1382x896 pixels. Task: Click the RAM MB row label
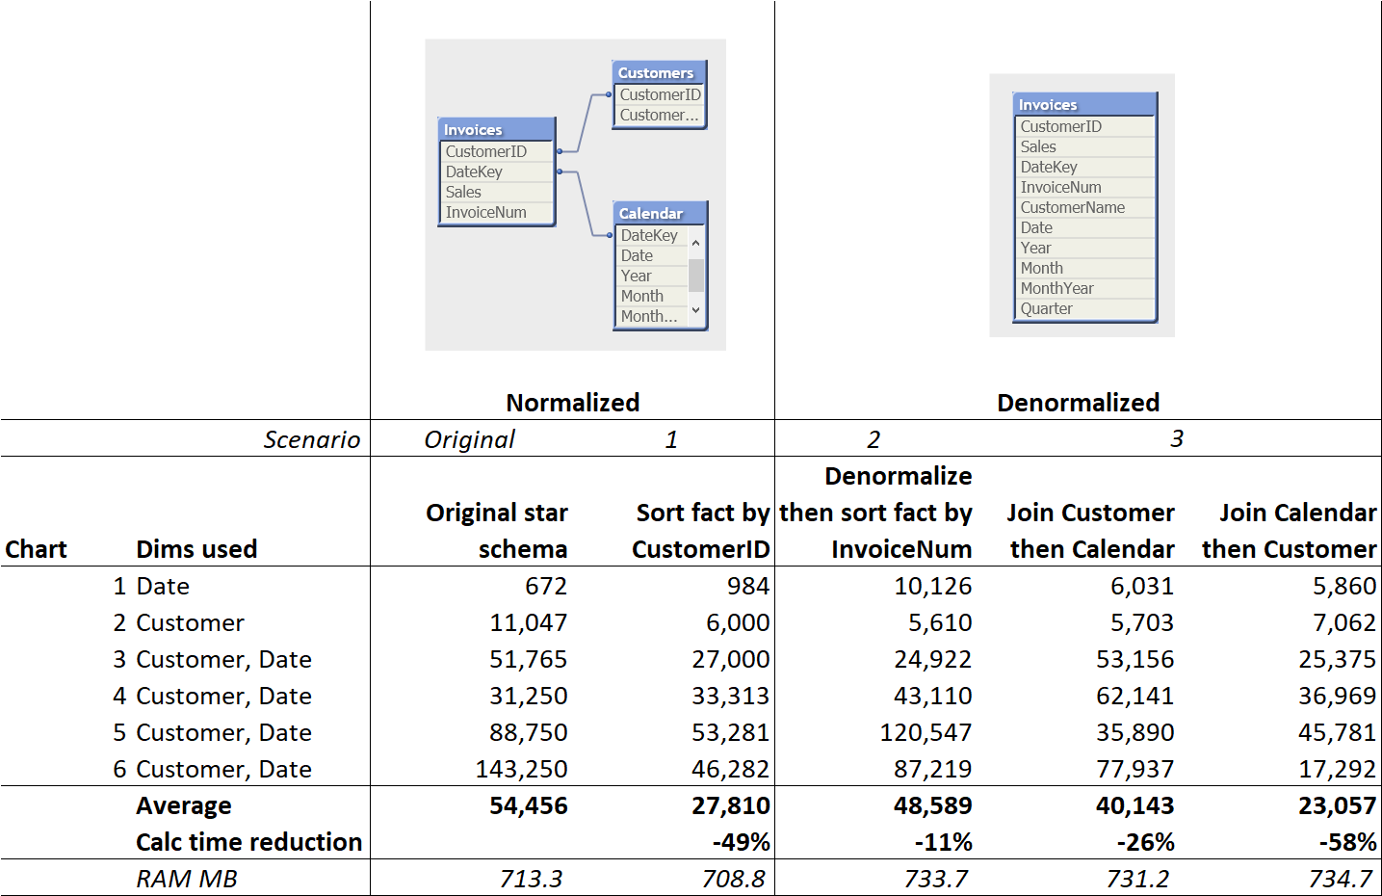click(x=187, y=879)
